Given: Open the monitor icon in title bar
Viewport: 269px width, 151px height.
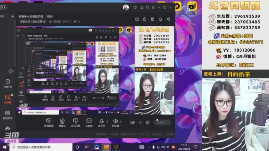Looking at the screenshot, I should point(135,7).
